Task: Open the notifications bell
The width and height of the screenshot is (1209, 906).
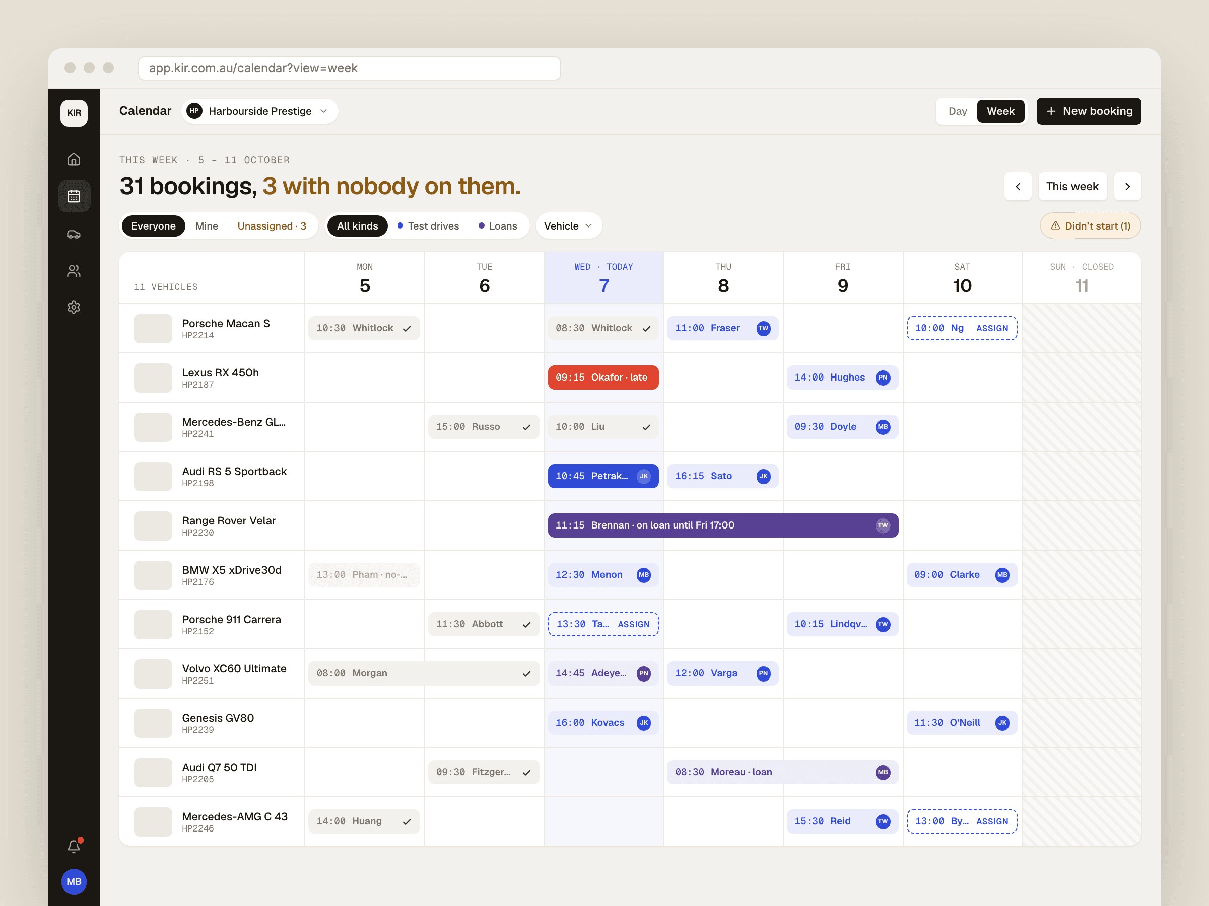Action: (x=74, y=846)
